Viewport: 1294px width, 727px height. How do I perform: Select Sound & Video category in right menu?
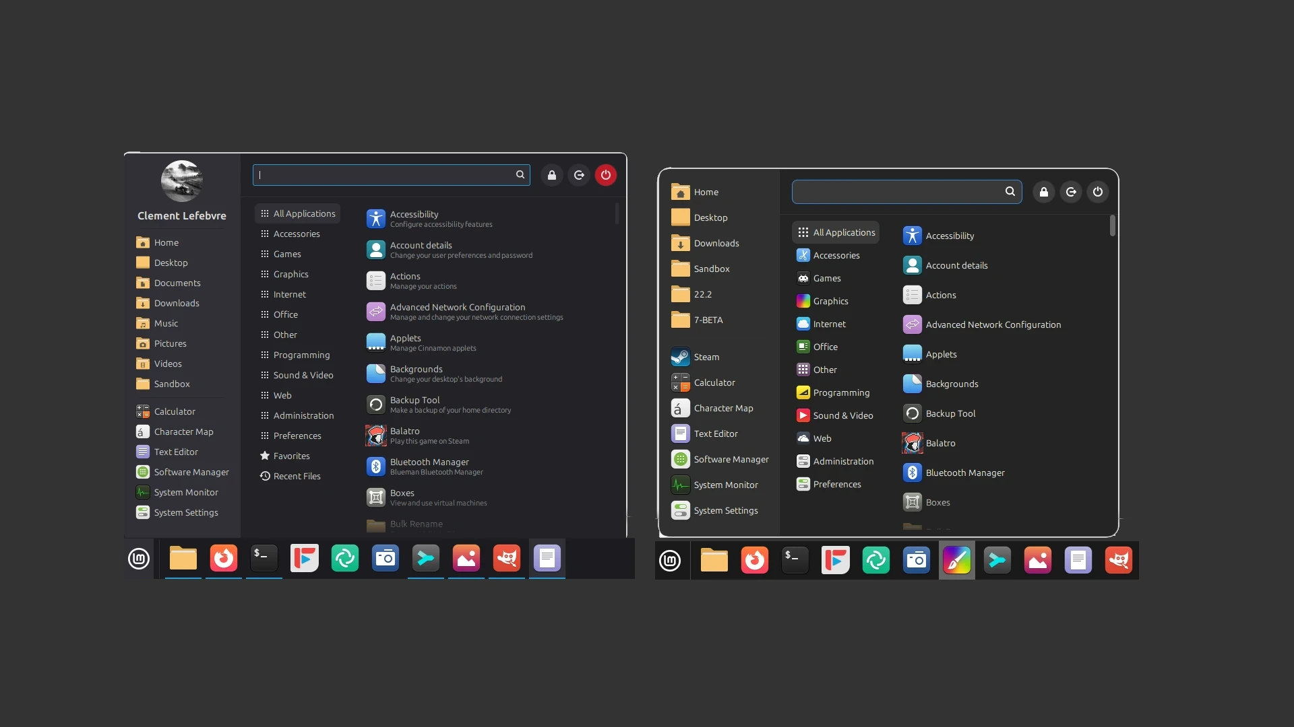(842, 415)
